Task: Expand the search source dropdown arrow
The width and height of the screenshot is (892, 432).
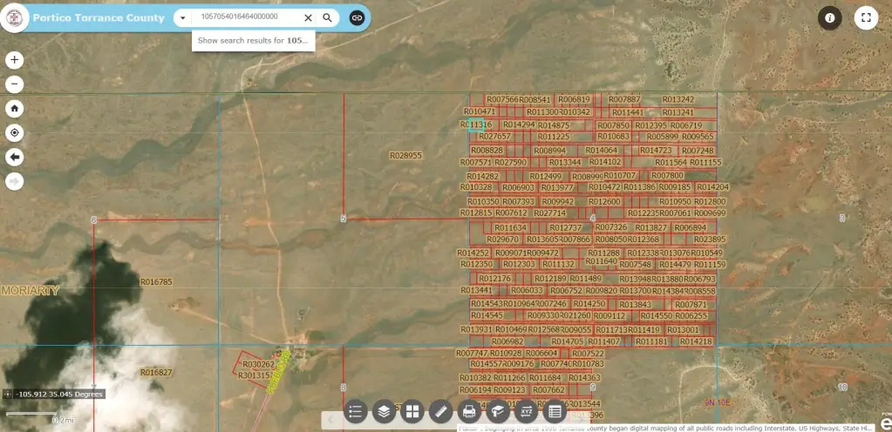Action: (182, 17)
